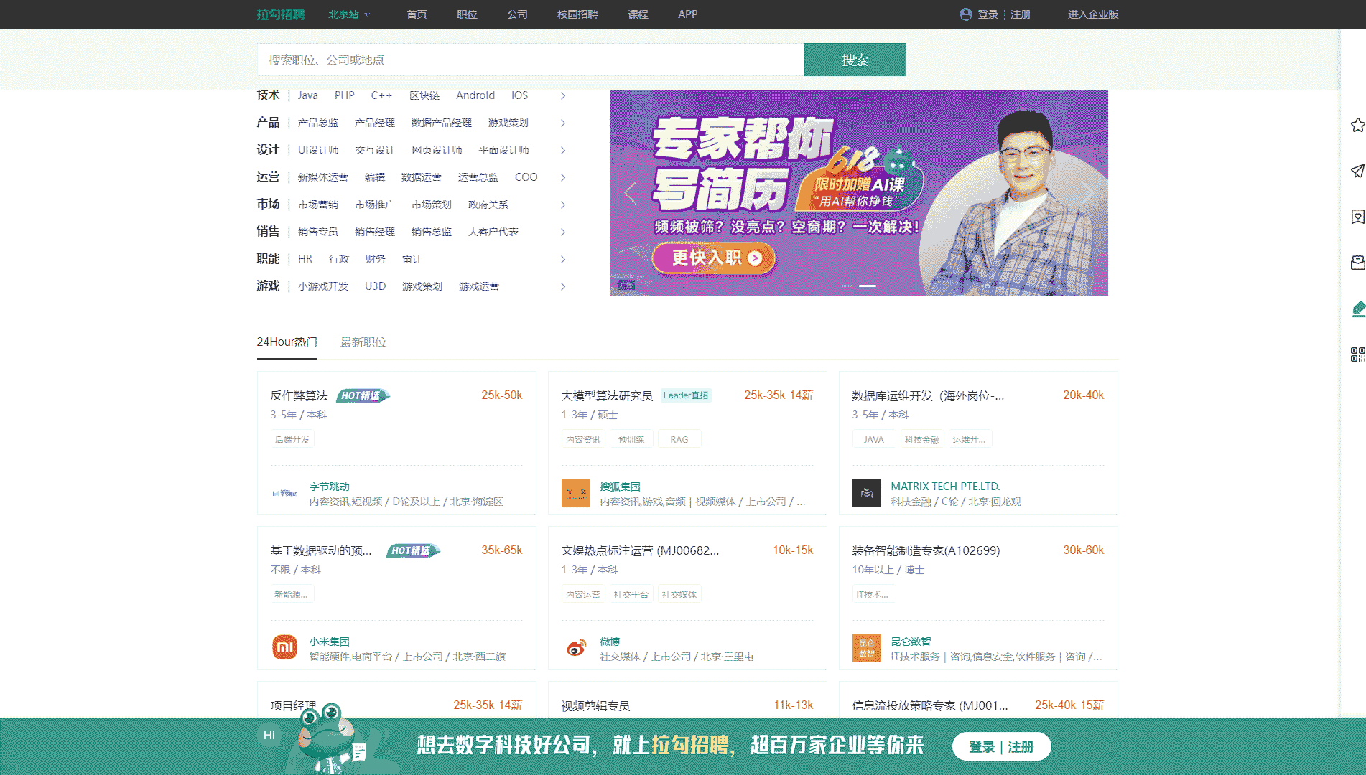Open MATRIX TECH PTE.LTD. company link
The image size is (1366, 775).
click(945, 487)
